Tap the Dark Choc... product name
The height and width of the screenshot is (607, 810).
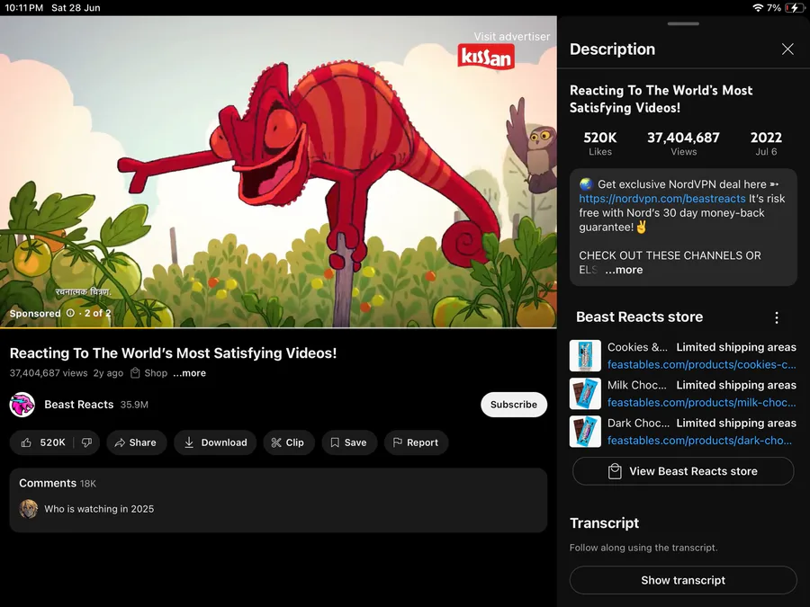[638, 424]
